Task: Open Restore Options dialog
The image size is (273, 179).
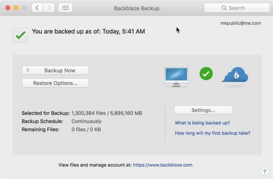Action: point(55,83)
